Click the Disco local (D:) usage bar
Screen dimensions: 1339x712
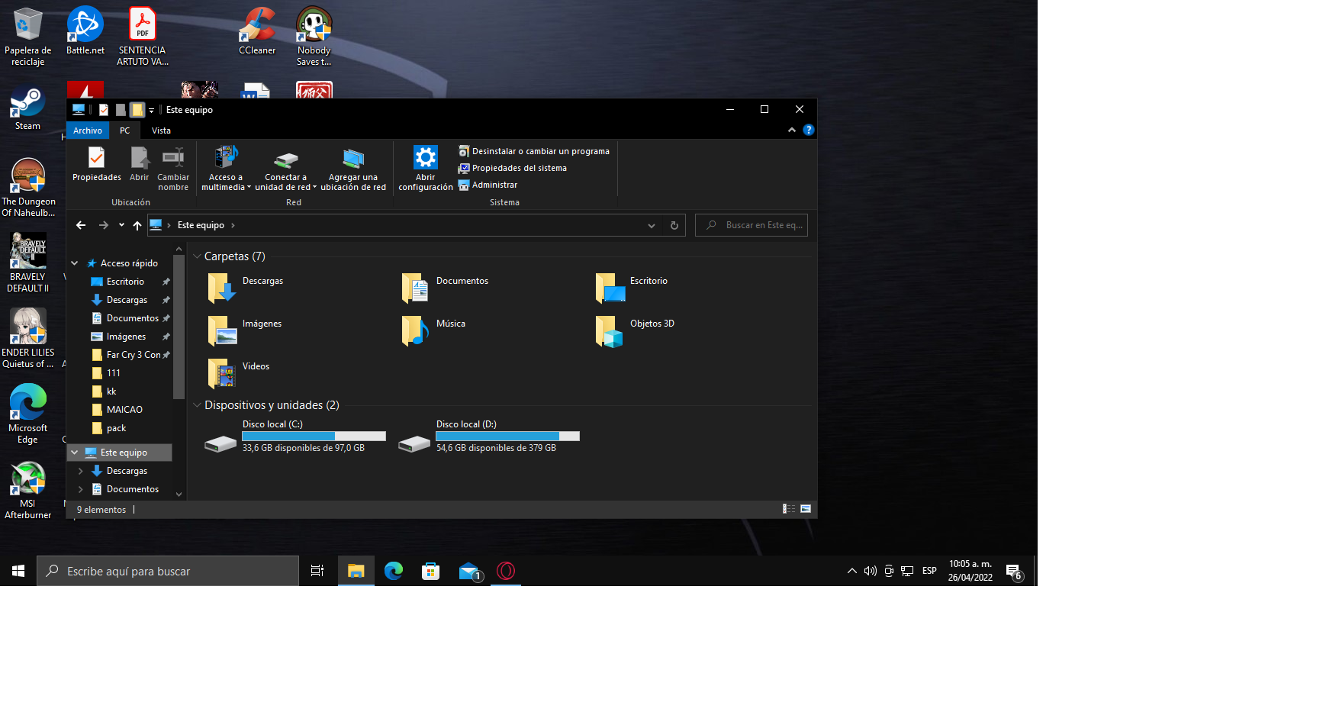point(507,436)
